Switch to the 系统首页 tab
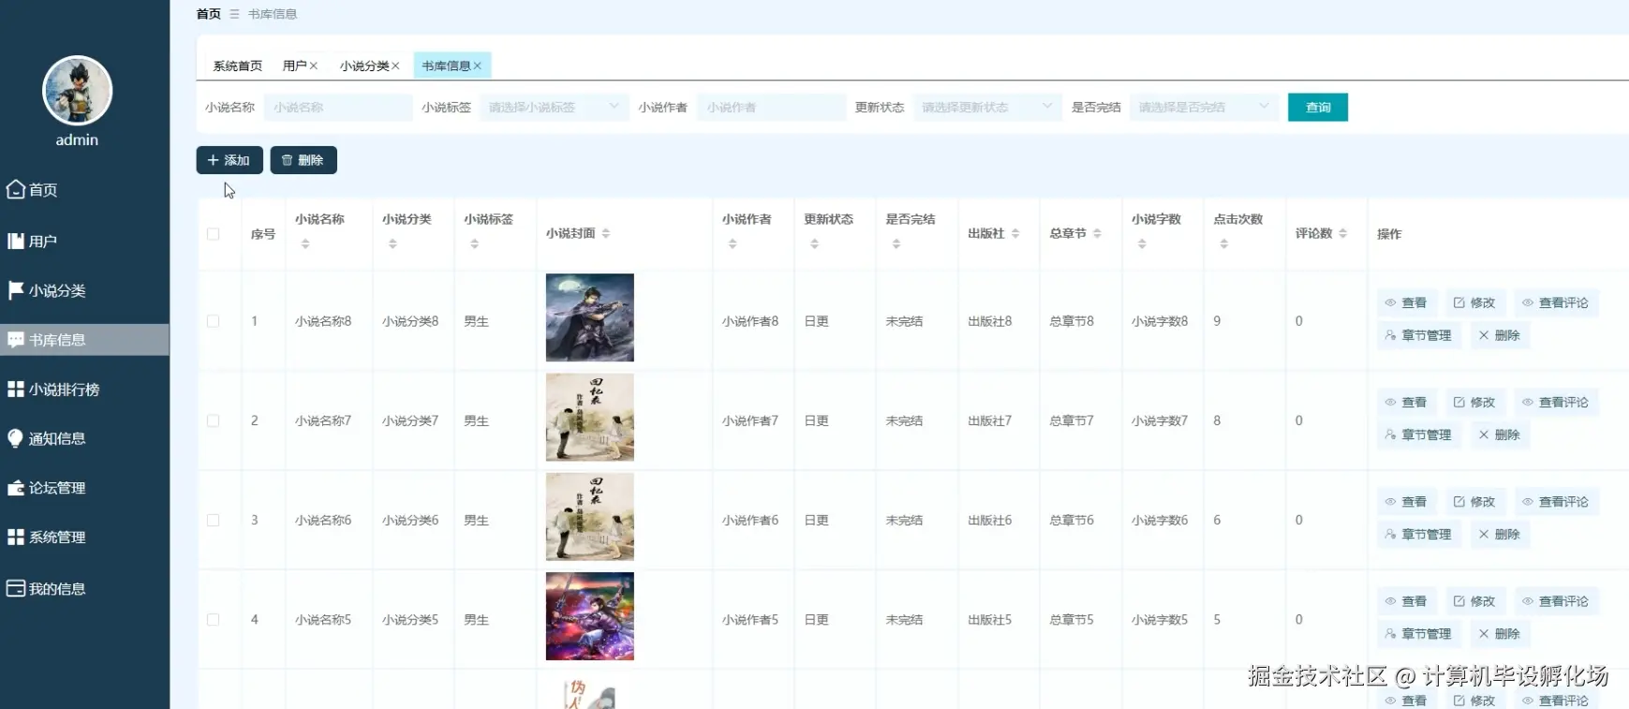Screen dimensions: 1629x709 pos(237,66)
